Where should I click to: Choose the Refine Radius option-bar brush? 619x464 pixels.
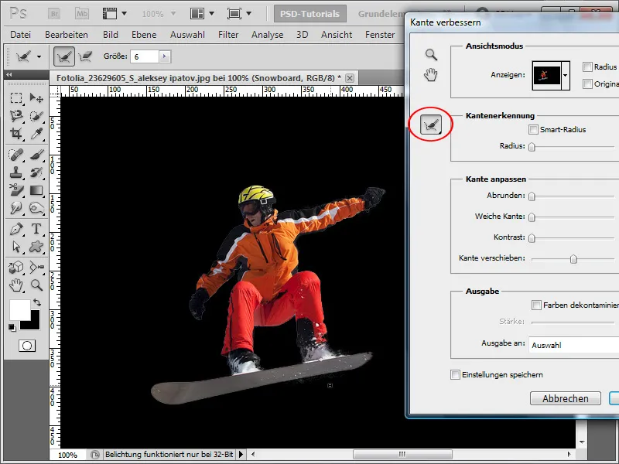point(64,56)
